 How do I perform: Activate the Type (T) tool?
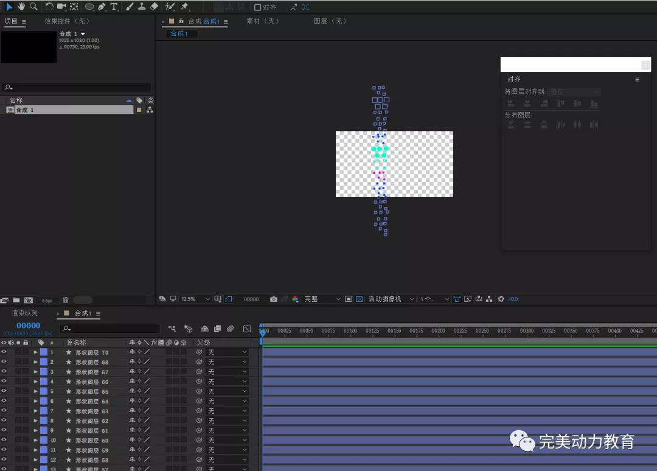114,7
